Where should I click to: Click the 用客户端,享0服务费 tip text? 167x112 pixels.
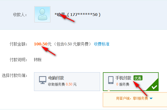[x=132, y=98]
